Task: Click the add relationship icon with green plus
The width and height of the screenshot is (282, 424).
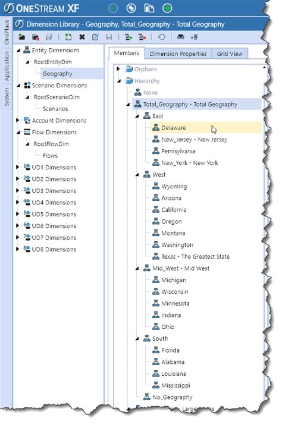Action: pos(129,37)
